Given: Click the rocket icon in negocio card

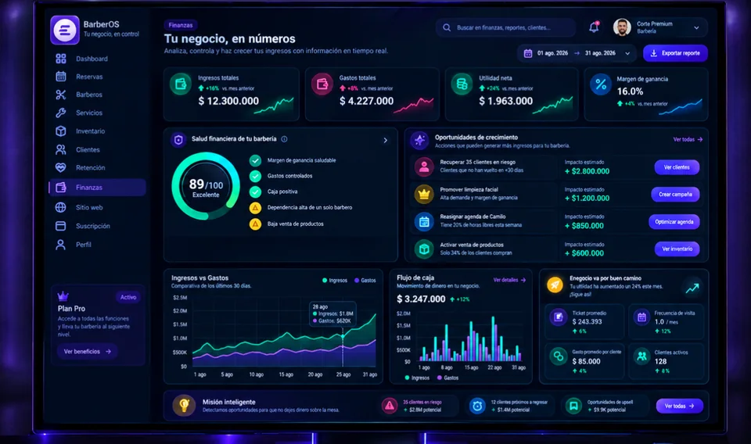Looking at the screenshot, I should (x=555, y=285).
